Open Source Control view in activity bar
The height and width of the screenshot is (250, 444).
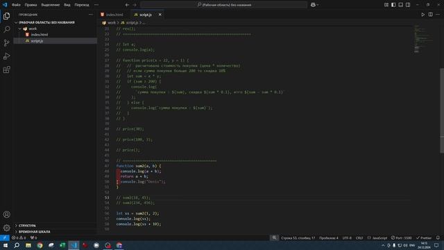click(6, 43)
